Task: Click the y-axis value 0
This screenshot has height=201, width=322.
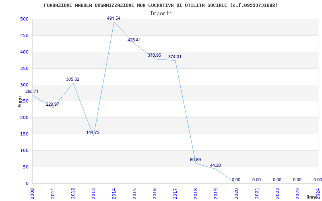Action: pyautogui.click(x=27, y=183)
